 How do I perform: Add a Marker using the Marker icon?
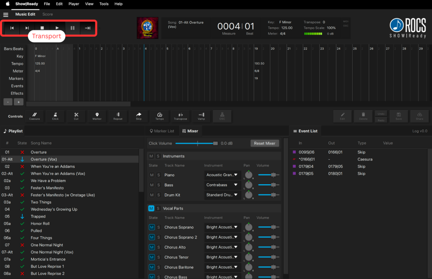click(97, 116)
